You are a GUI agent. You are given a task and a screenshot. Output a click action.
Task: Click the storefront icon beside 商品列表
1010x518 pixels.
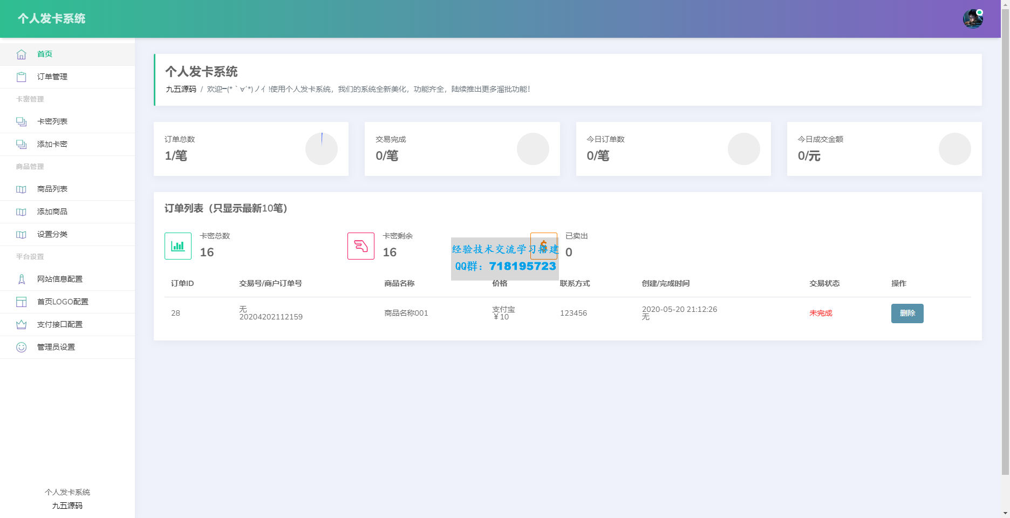coord(21,189)
